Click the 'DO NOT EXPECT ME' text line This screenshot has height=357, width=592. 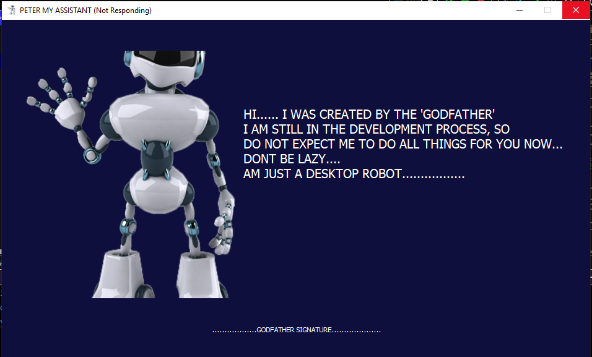(x=403, y=144)
